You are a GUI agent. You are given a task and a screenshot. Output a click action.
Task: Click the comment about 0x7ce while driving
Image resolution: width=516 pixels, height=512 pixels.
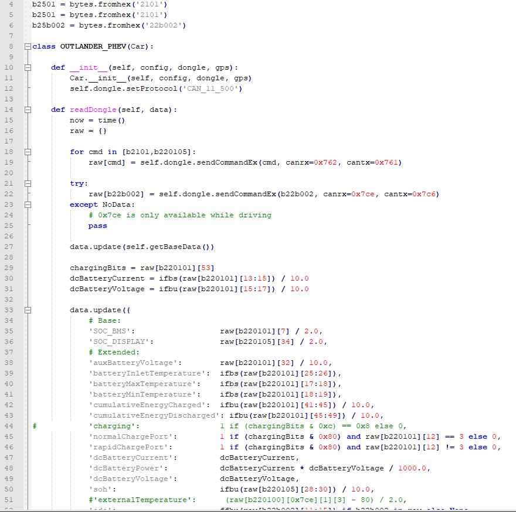[x=180, y=215]
